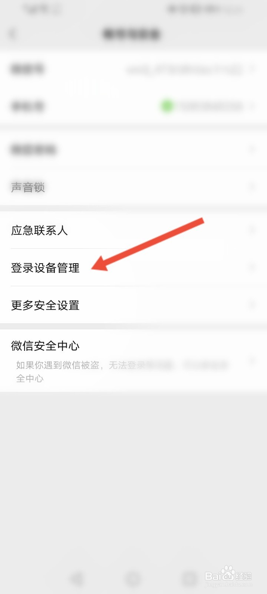Viewport: 267px width, 594px height.
Task: Tap the green icon on the phone row
Action: click(x=167, y=106)
